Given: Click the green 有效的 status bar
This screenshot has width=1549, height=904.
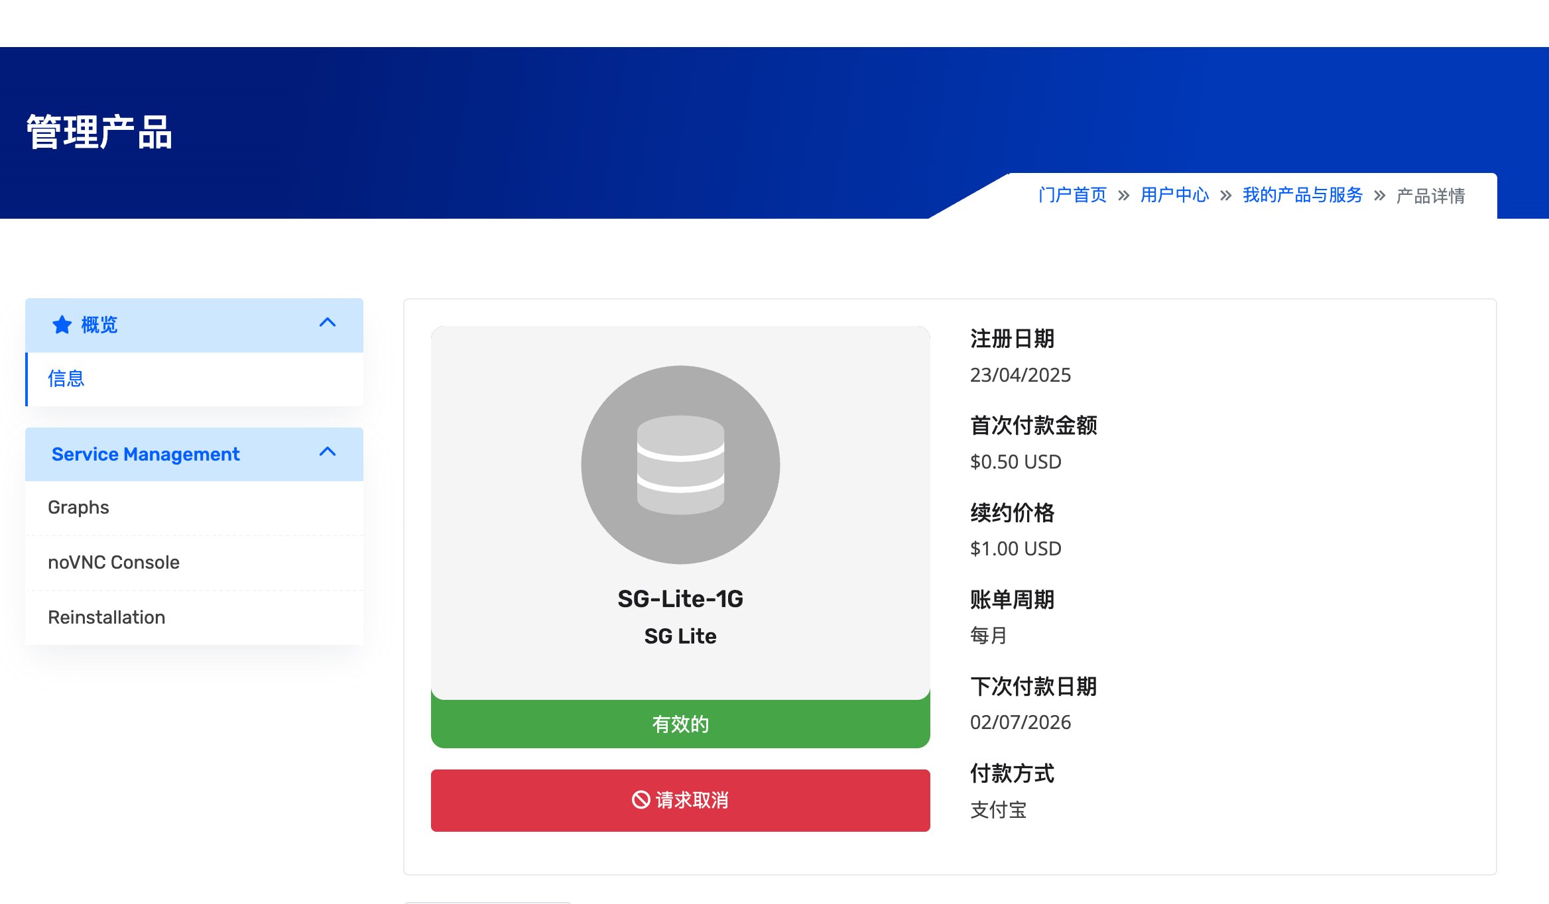Looking at the screenshot, I should [680, 724].
